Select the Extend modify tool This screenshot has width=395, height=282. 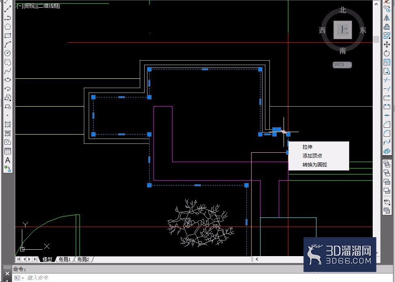click(x=386, y=88)
